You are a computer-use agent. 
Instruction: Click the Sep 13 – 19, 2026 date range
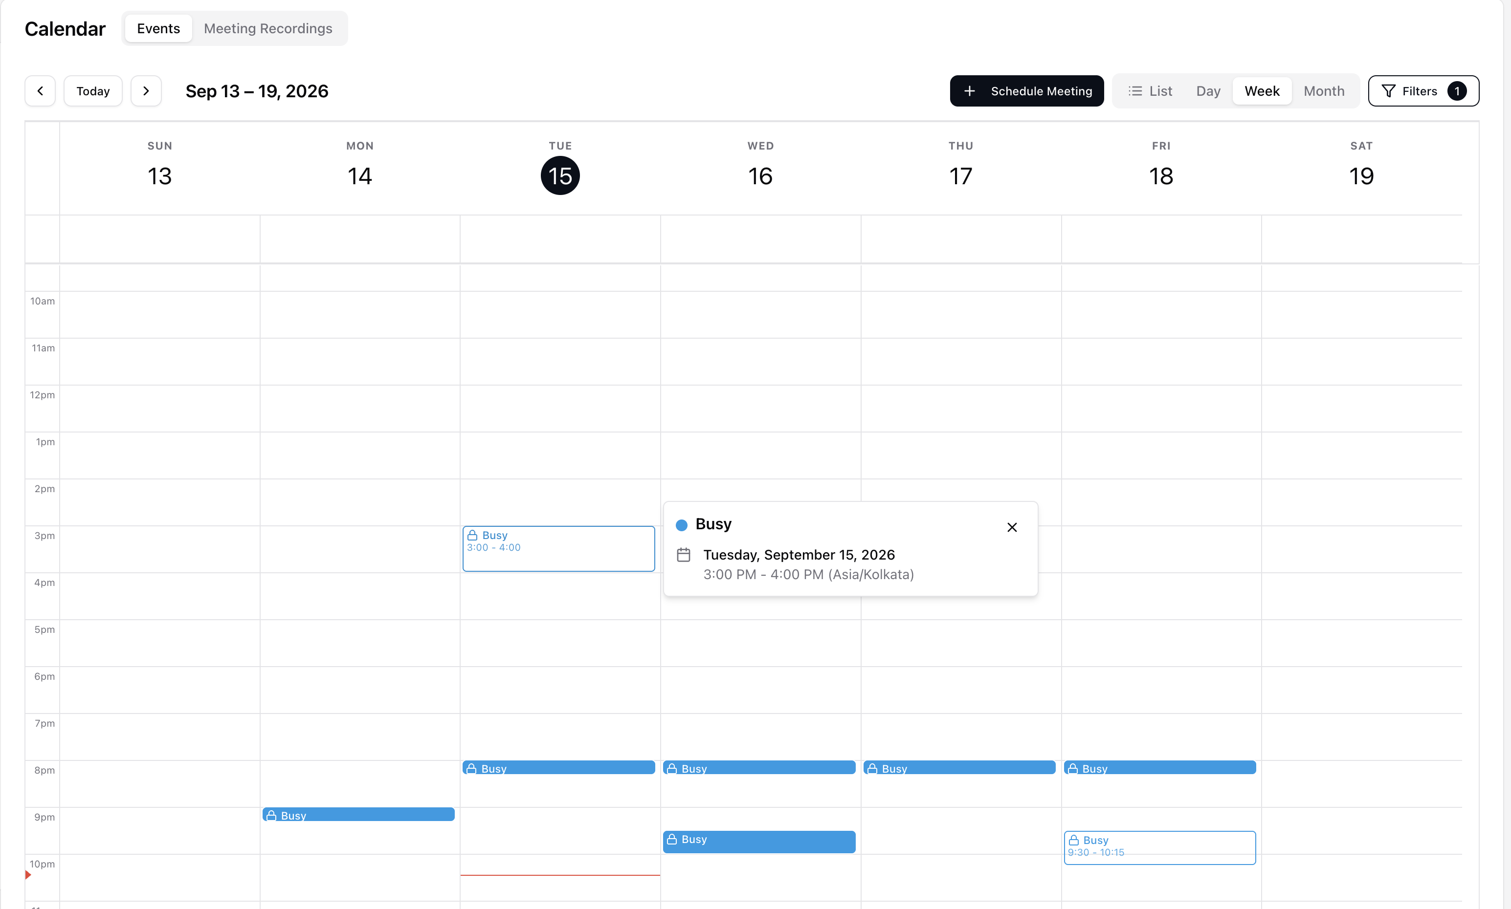pos(257,90)
